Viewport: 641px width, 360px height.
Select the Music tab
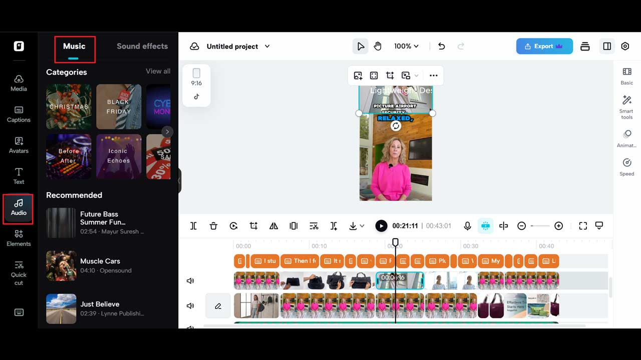coord(74,46)
